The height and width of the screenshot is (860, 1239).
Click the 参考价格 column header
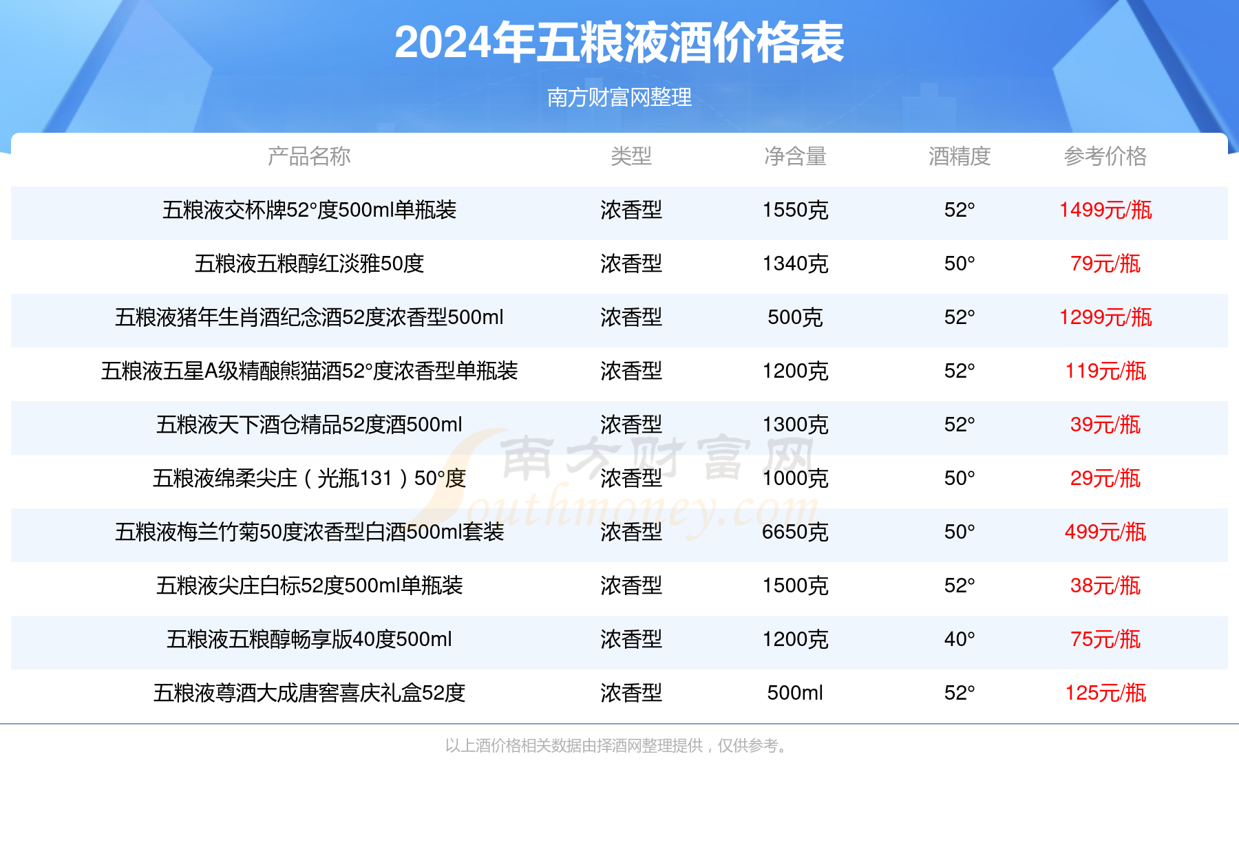coord(1105,156)
